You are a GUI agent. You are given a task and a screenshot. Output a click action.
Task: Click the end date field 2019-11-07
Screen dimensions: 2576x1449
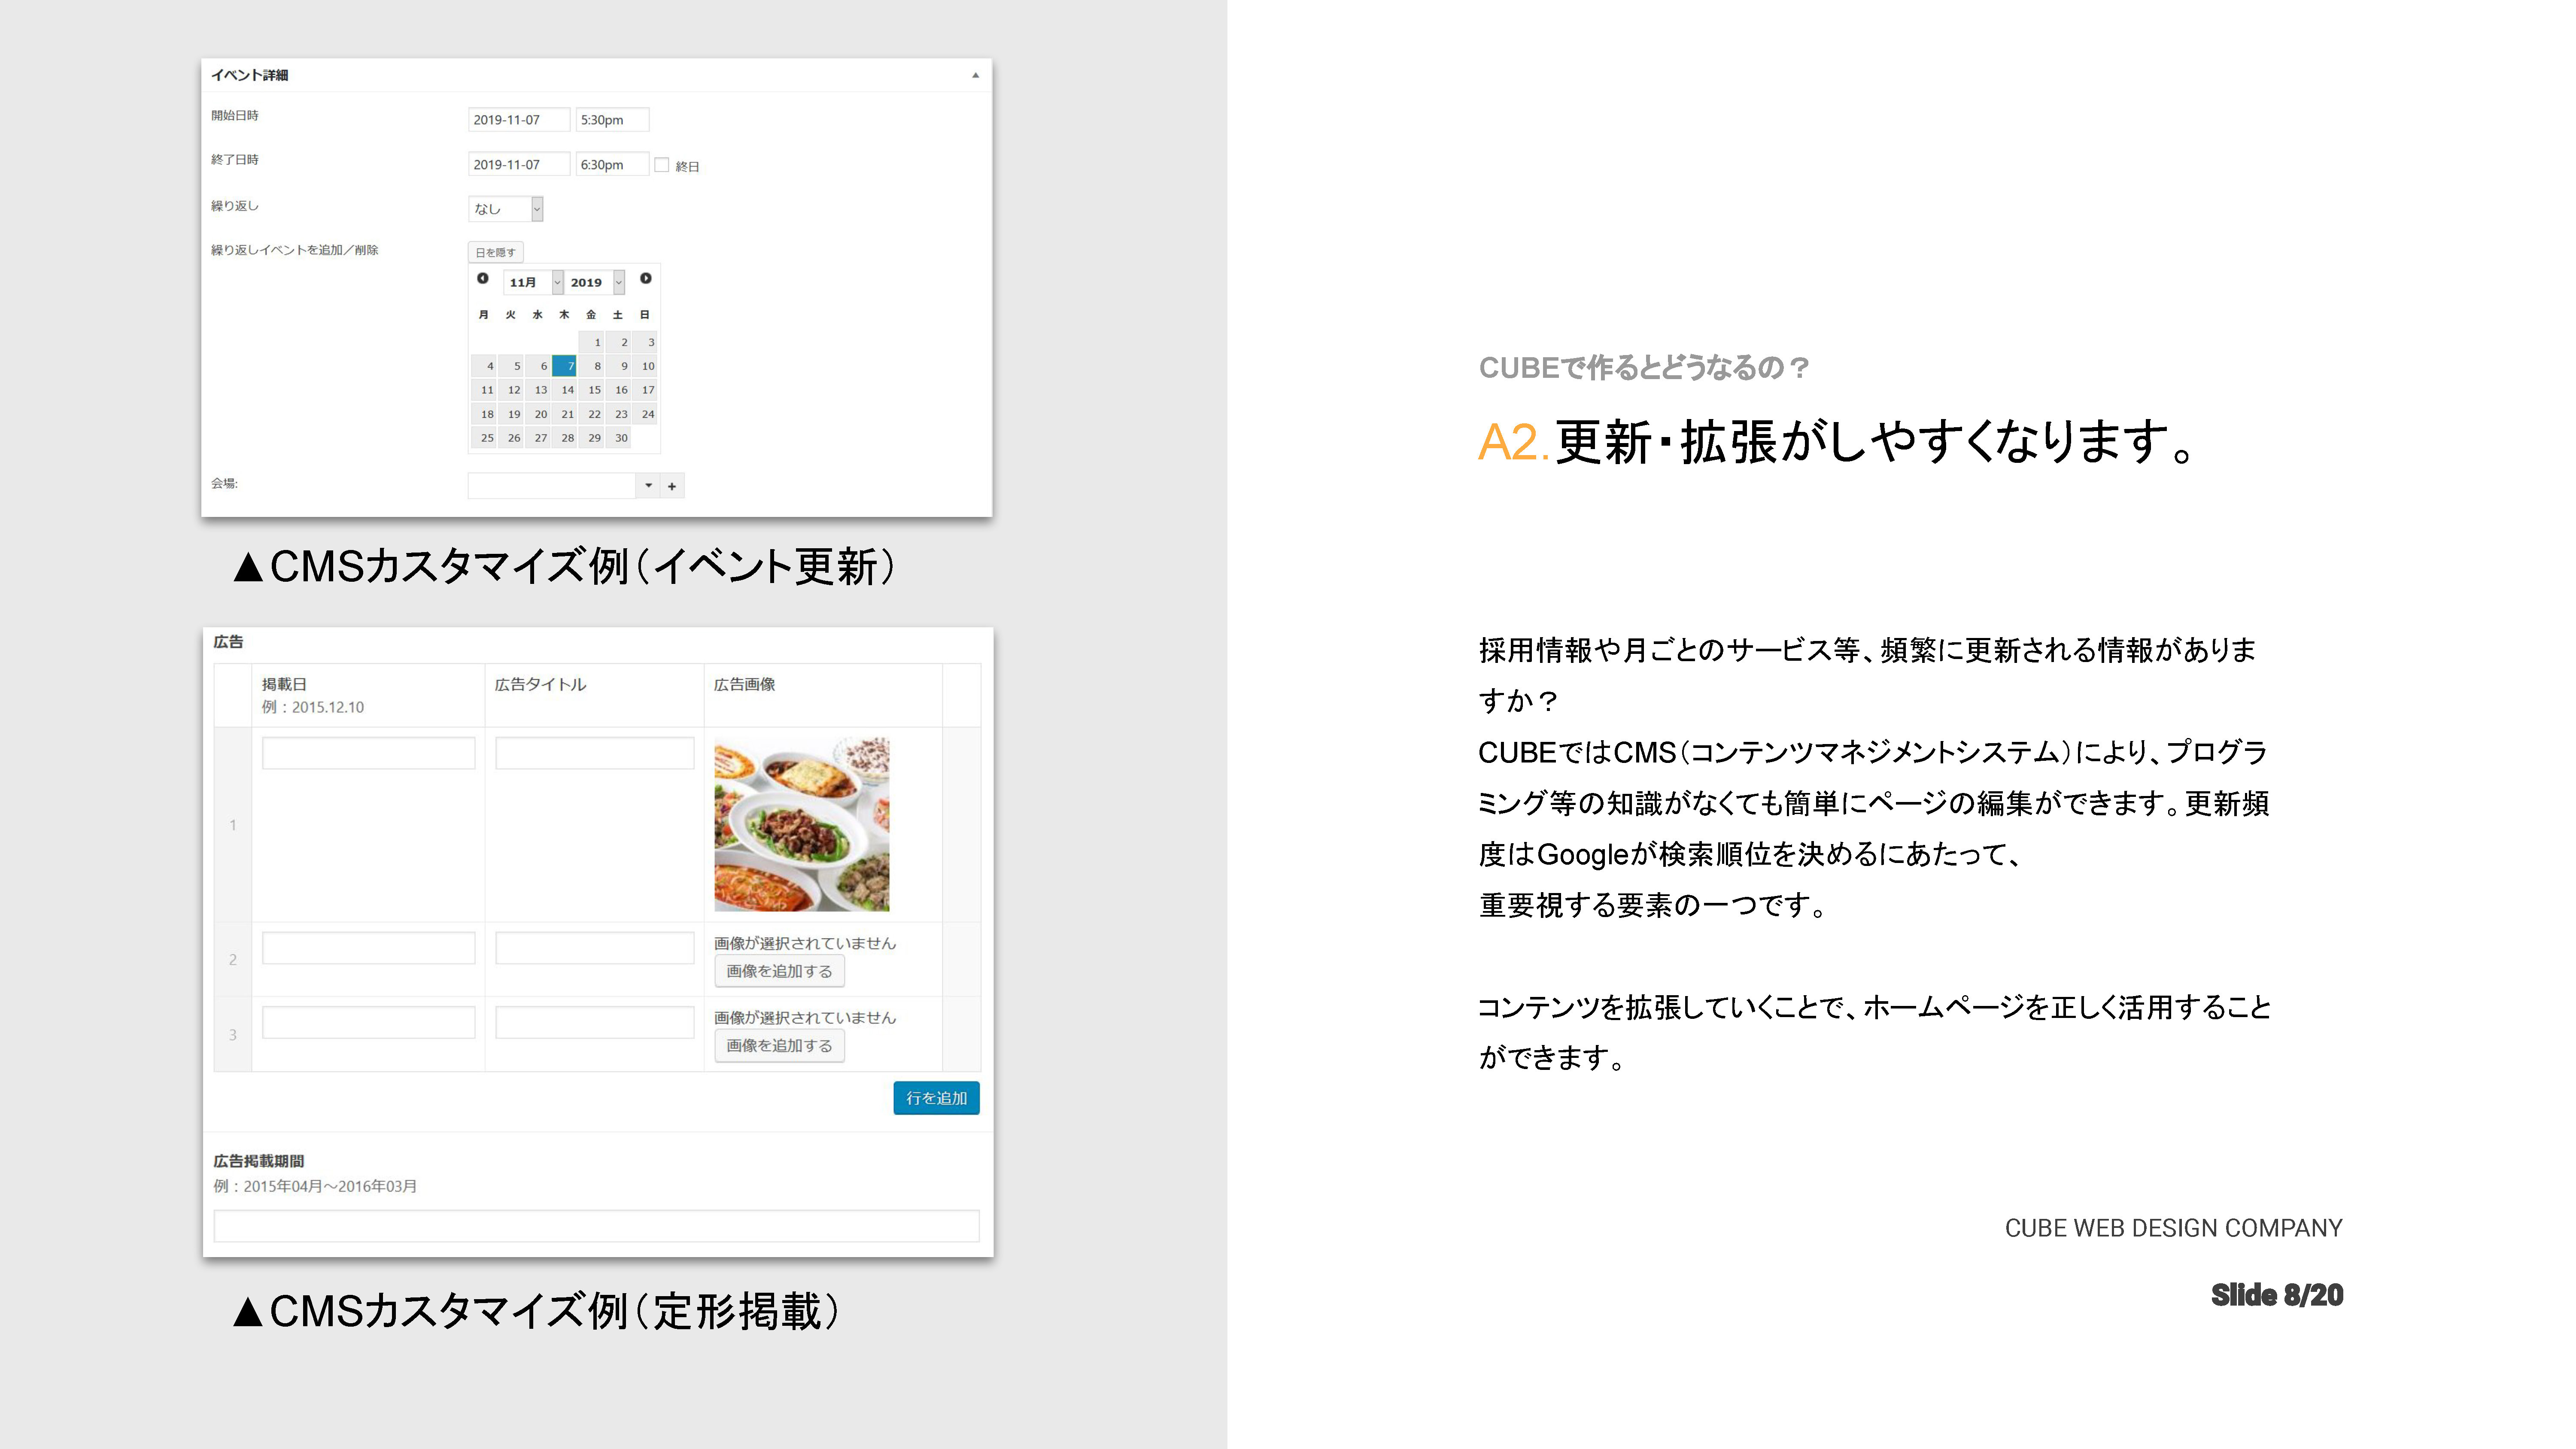(518, 165)
